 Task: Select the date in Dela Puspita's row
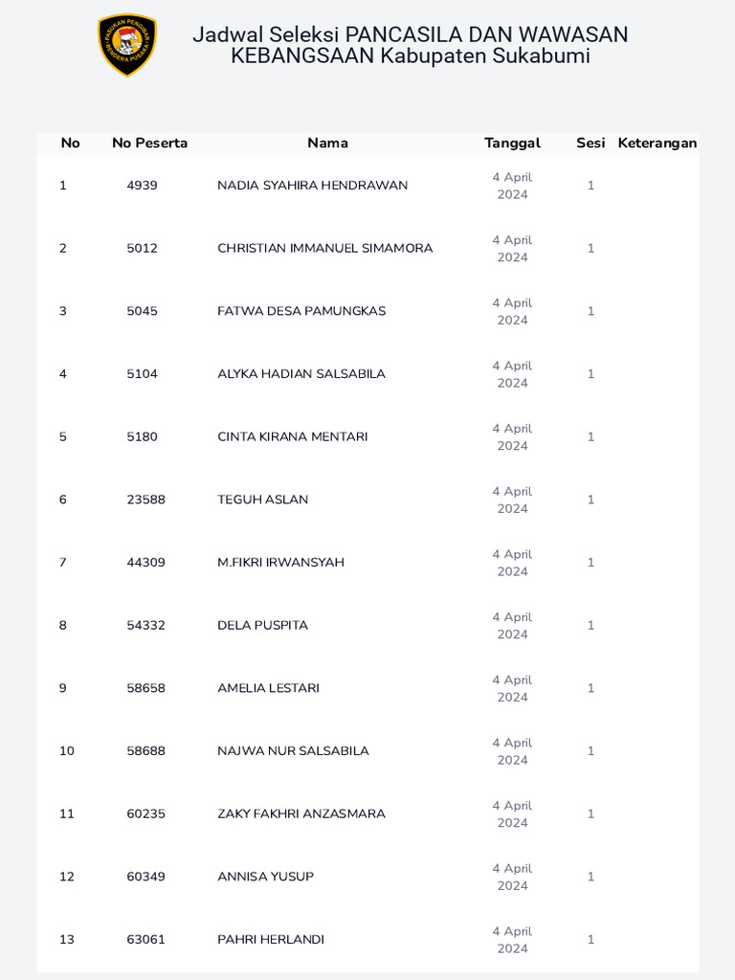tap(512, 626)
